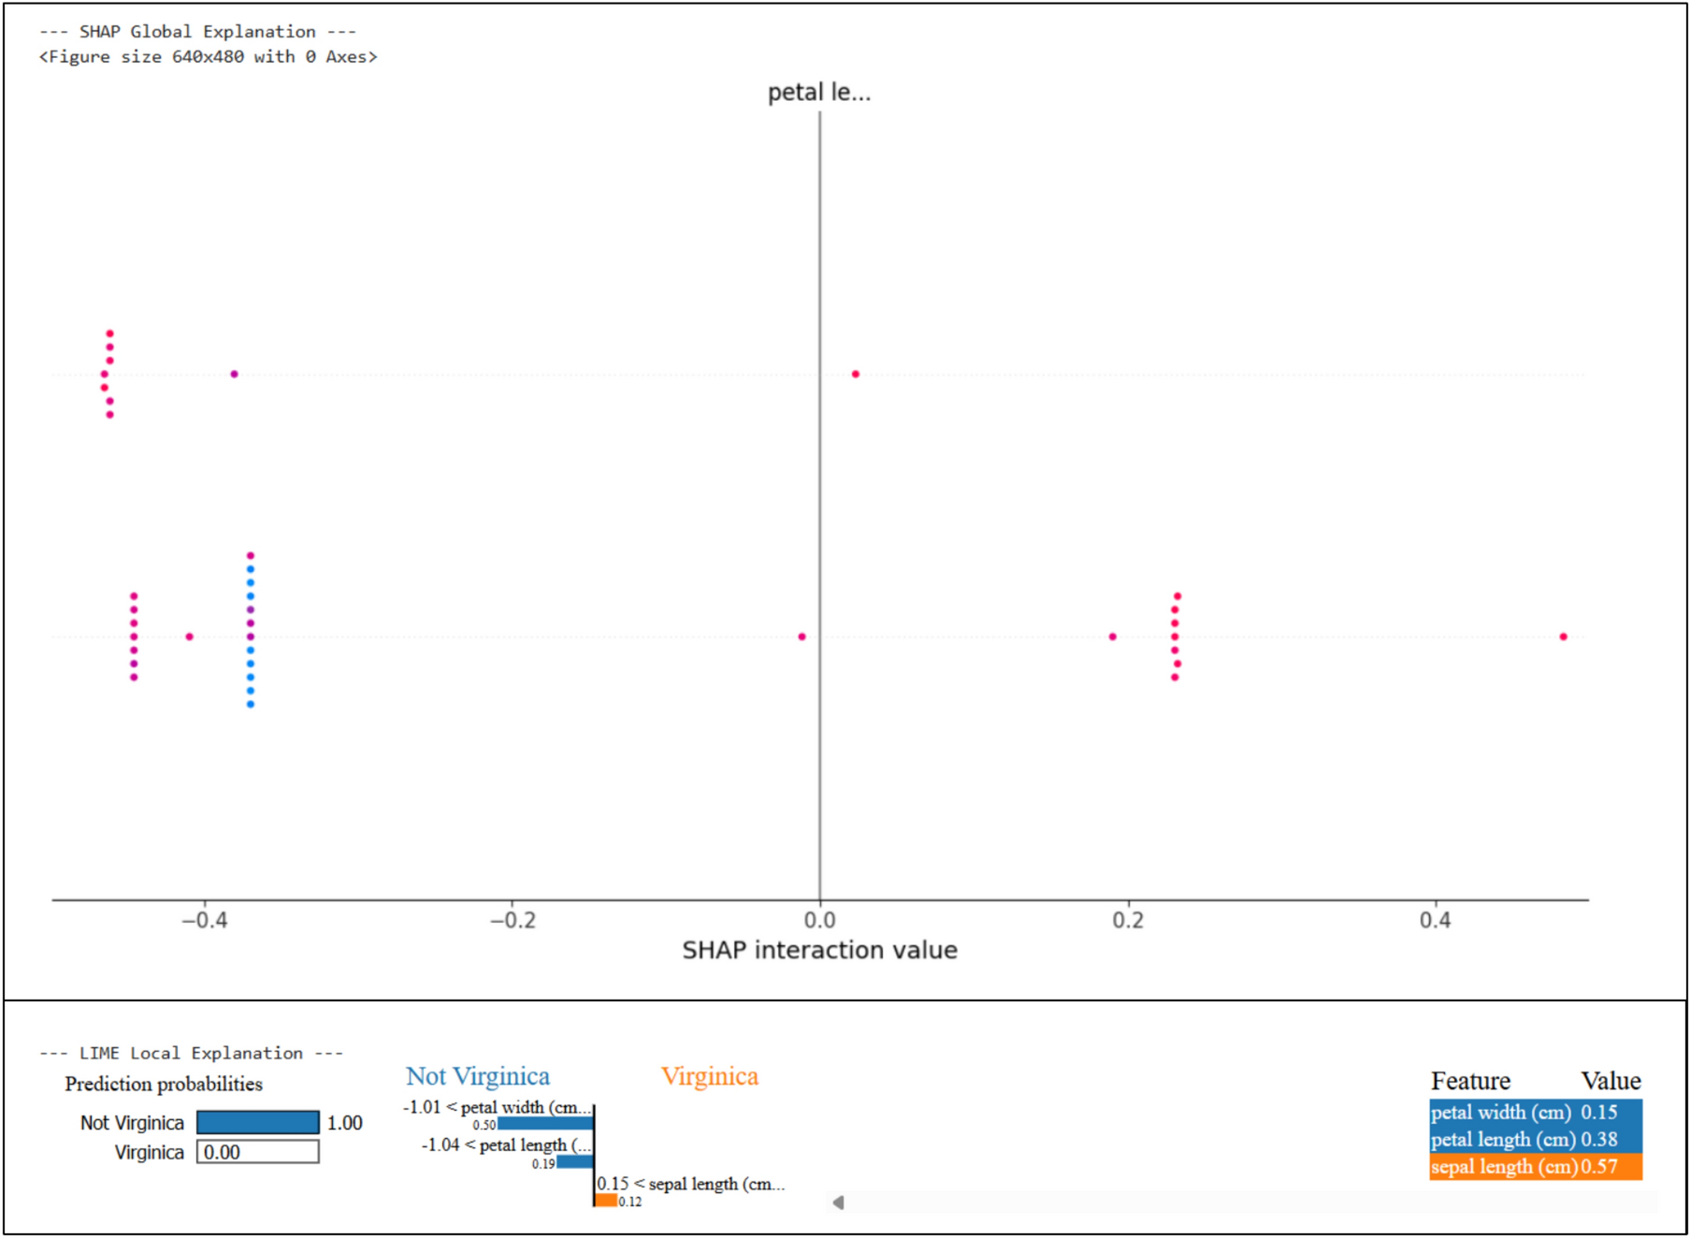Click the large blue 'Not Virginica' class heading
This screenshot has height=1238, width=1690.
(478, 1076)
